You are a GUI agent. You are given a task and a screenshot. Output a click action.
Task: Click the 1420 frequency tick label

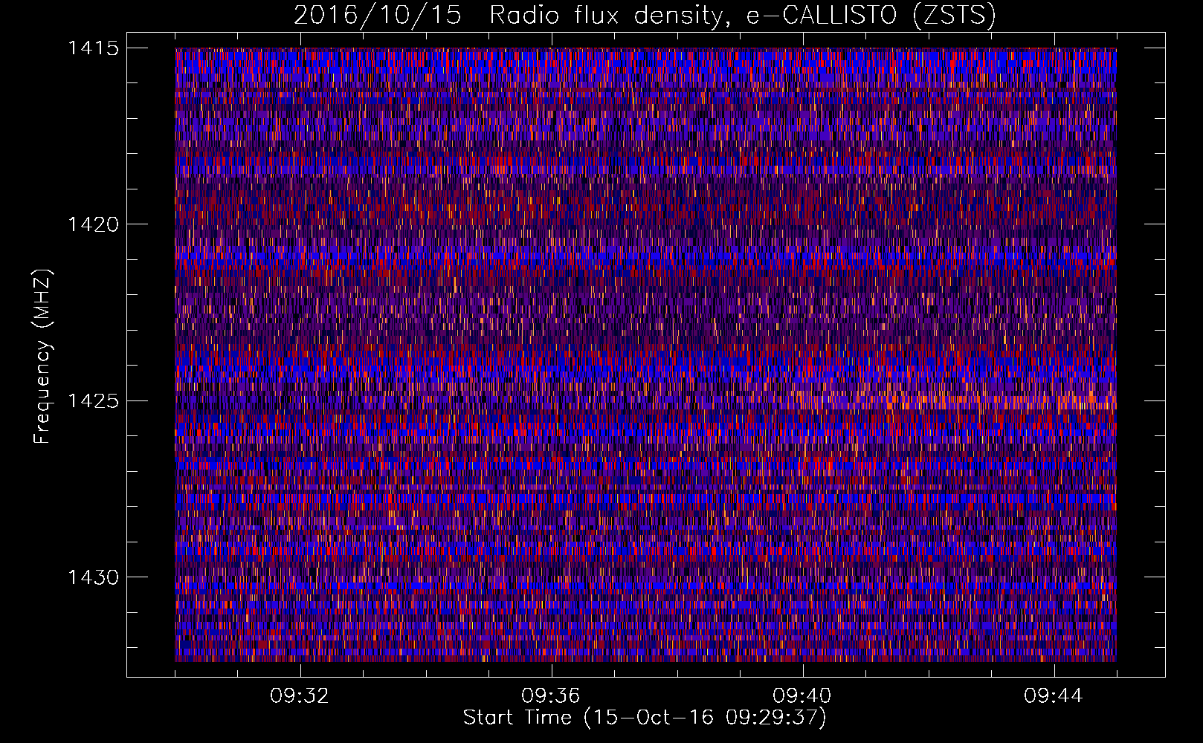(94, 224)
